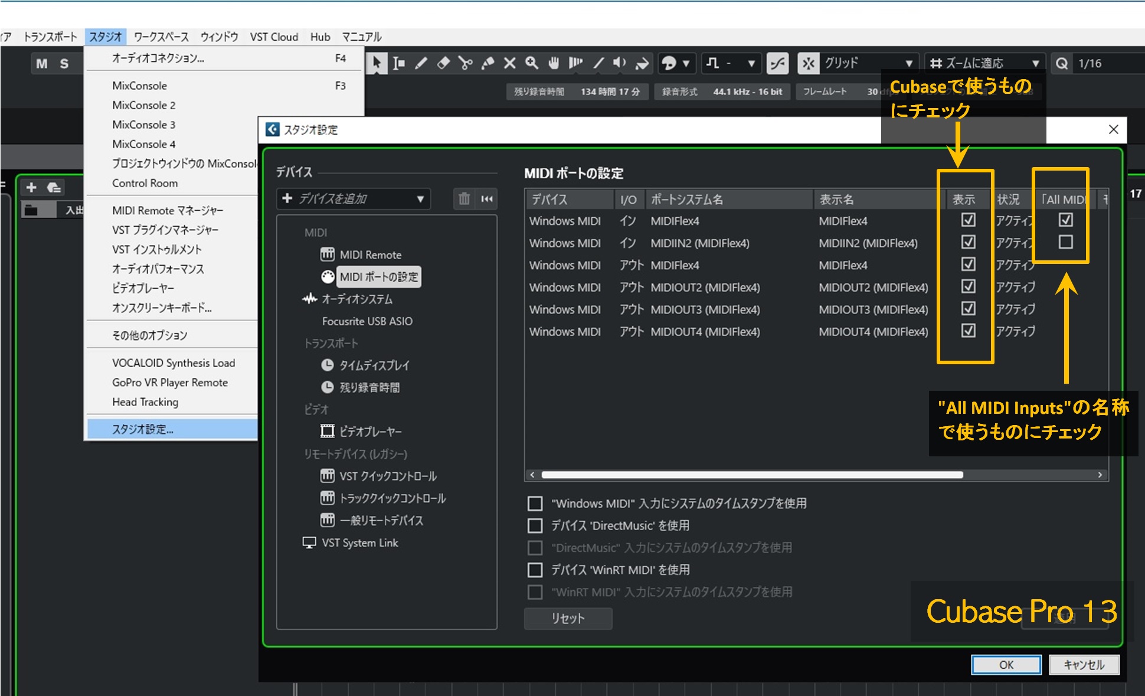
Task: Select the Split scissors tool
Action: [466, 63]
